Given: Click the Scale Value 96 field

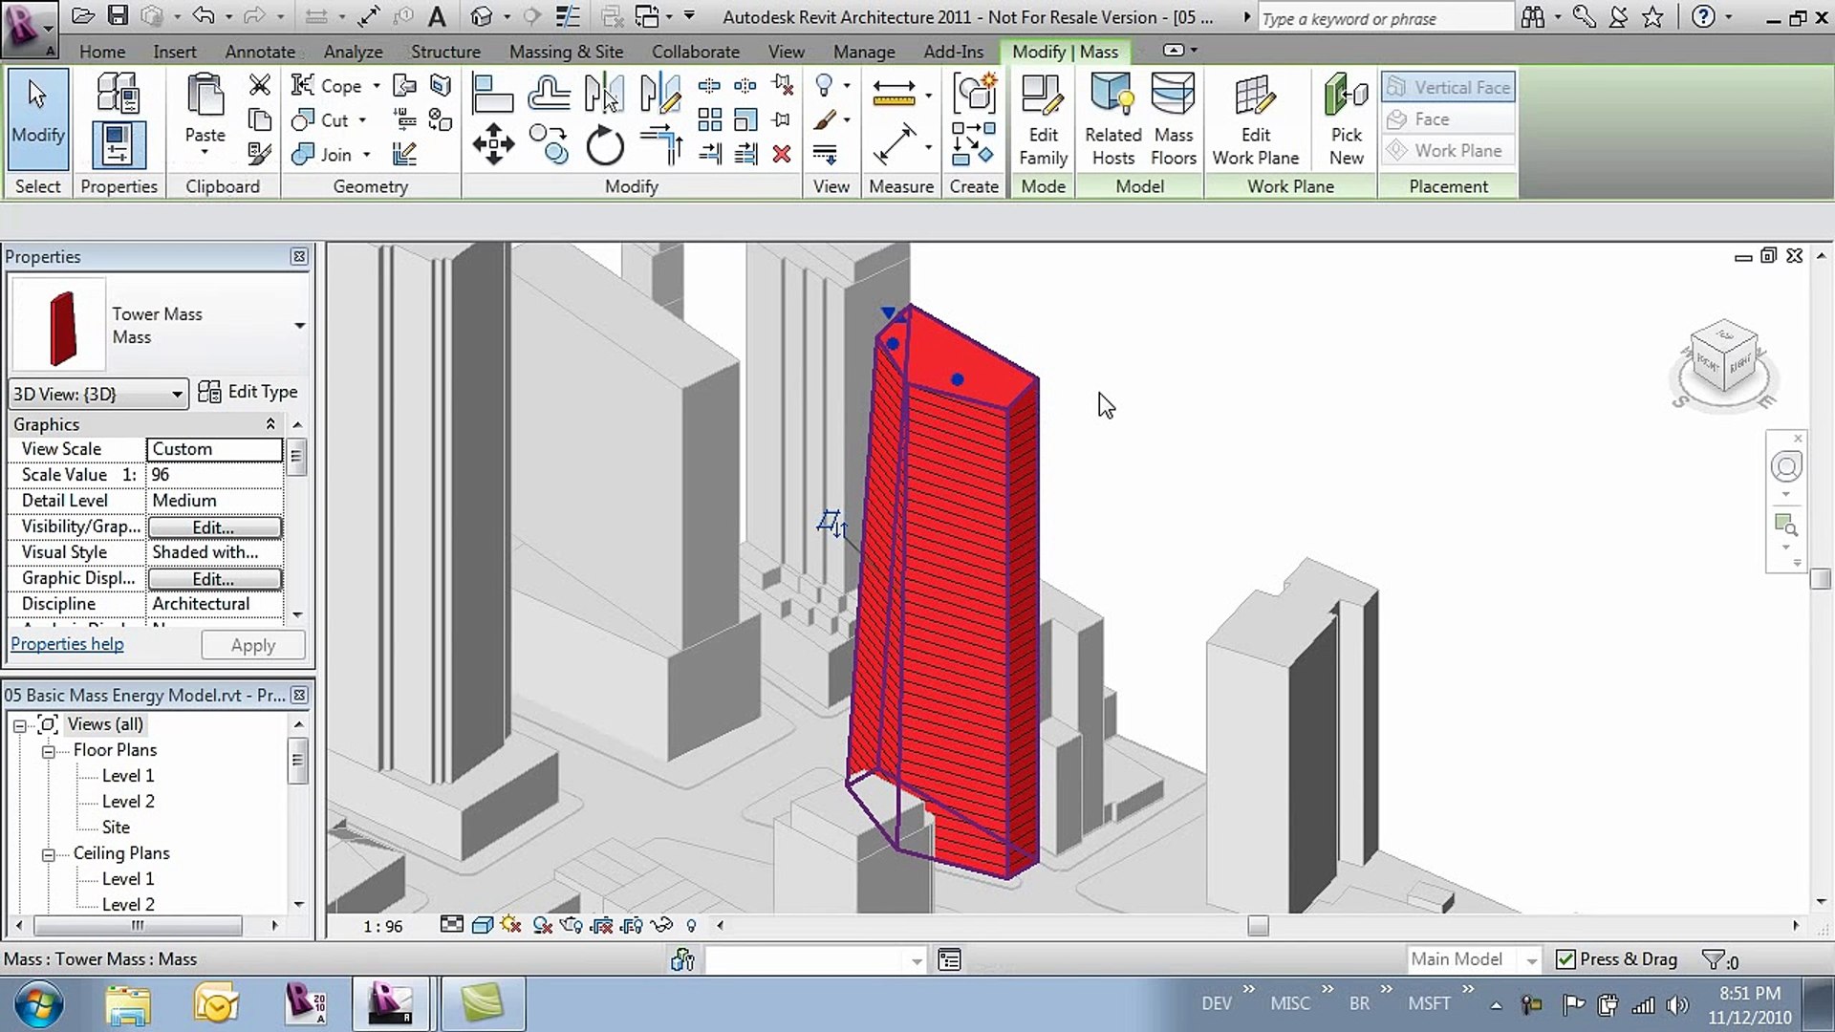Looking at the screenshot, I should pos(214,475).
